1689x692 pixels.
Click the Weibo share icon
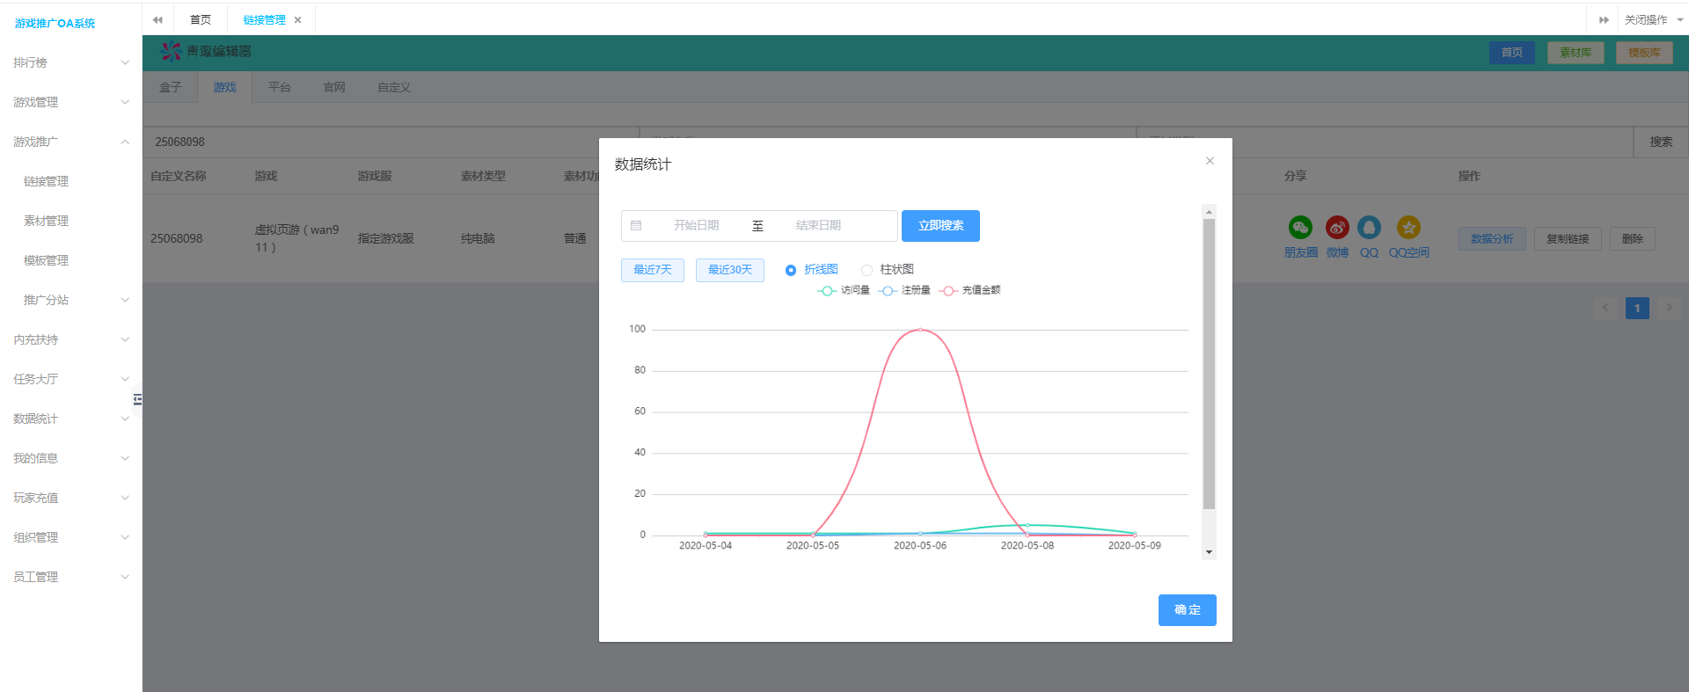(1337, 228)
